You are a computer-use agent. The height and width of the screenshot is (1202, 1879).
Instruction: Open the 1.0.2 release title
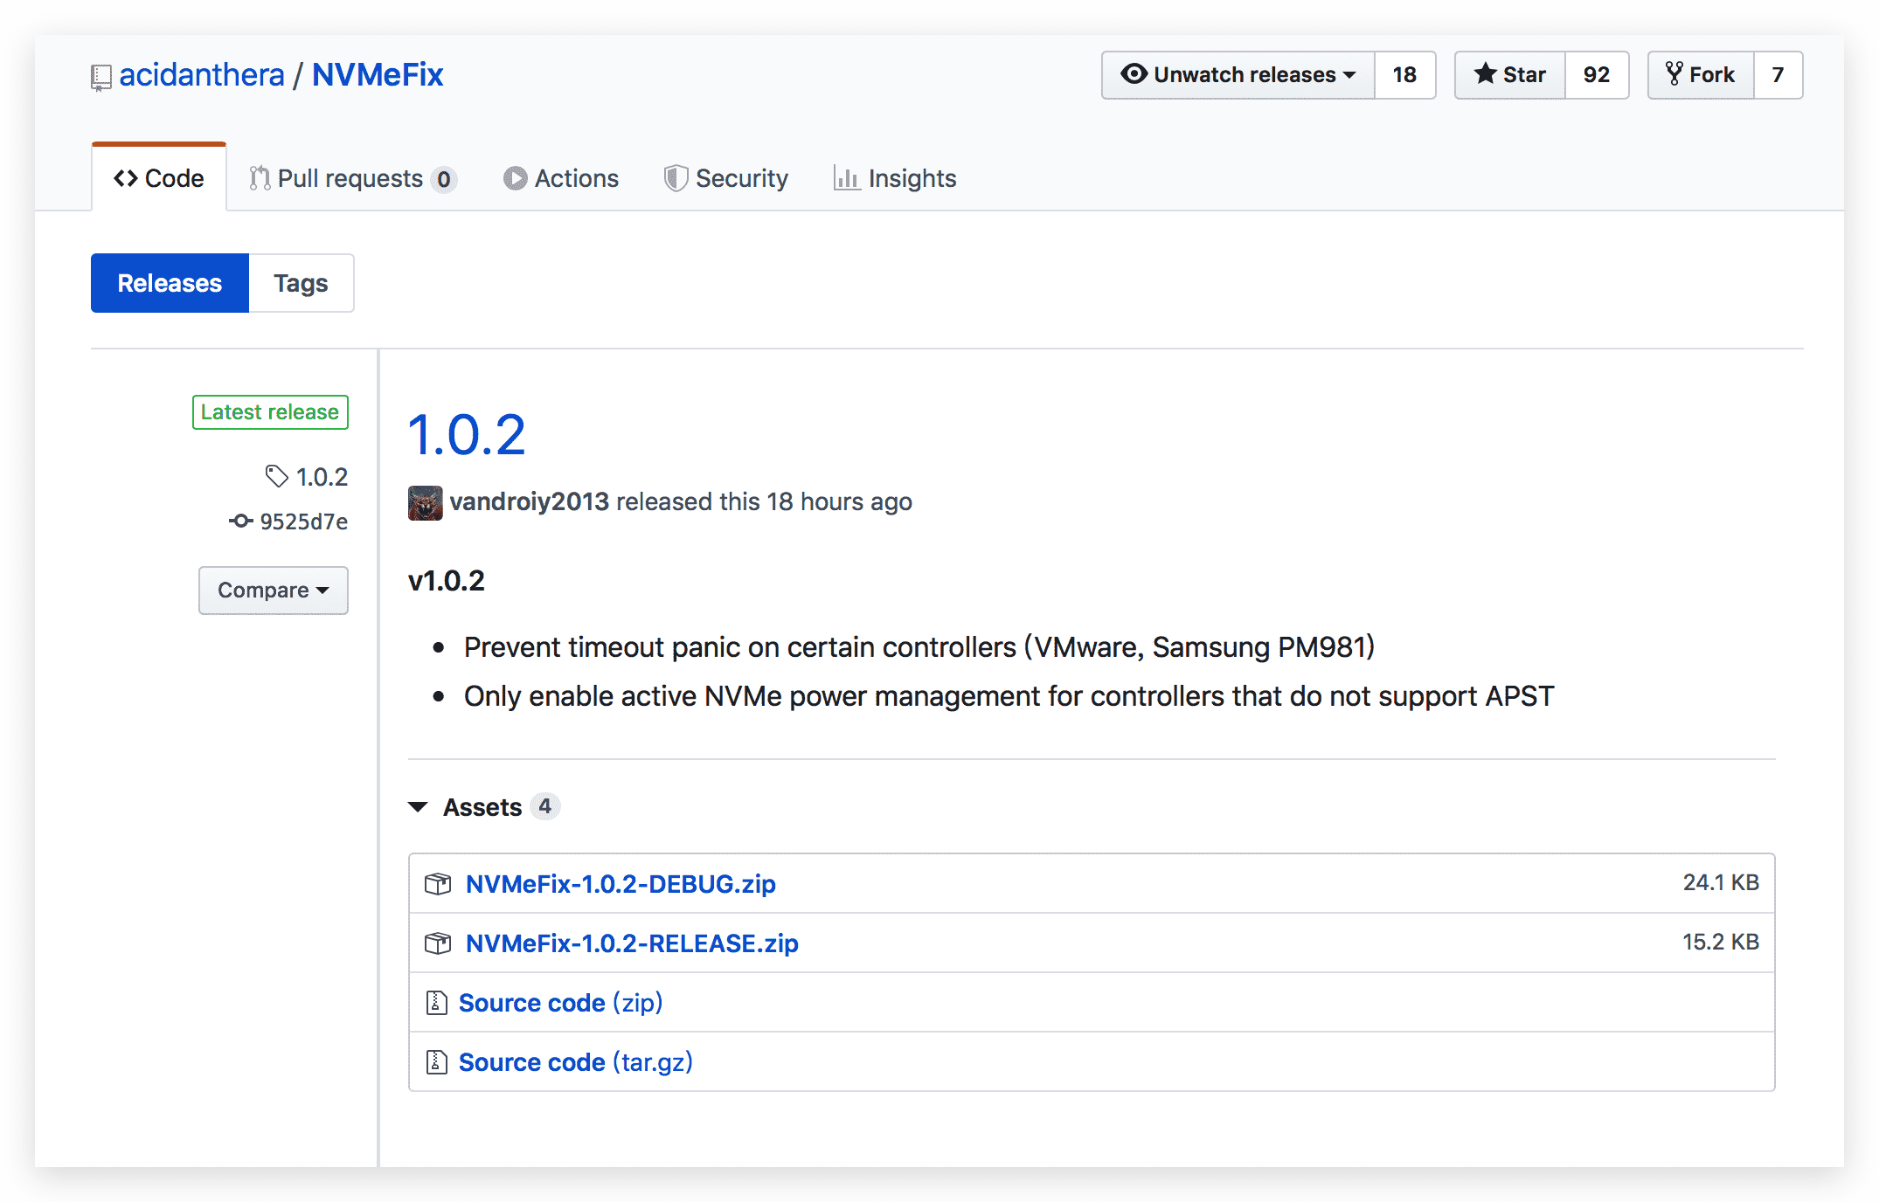(x=468, y=435)
